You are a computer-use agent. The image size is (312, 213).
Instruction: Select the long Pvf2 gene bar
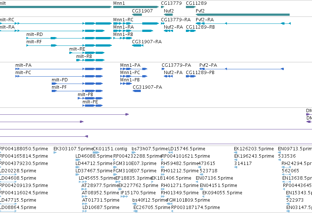click(243, 15)
